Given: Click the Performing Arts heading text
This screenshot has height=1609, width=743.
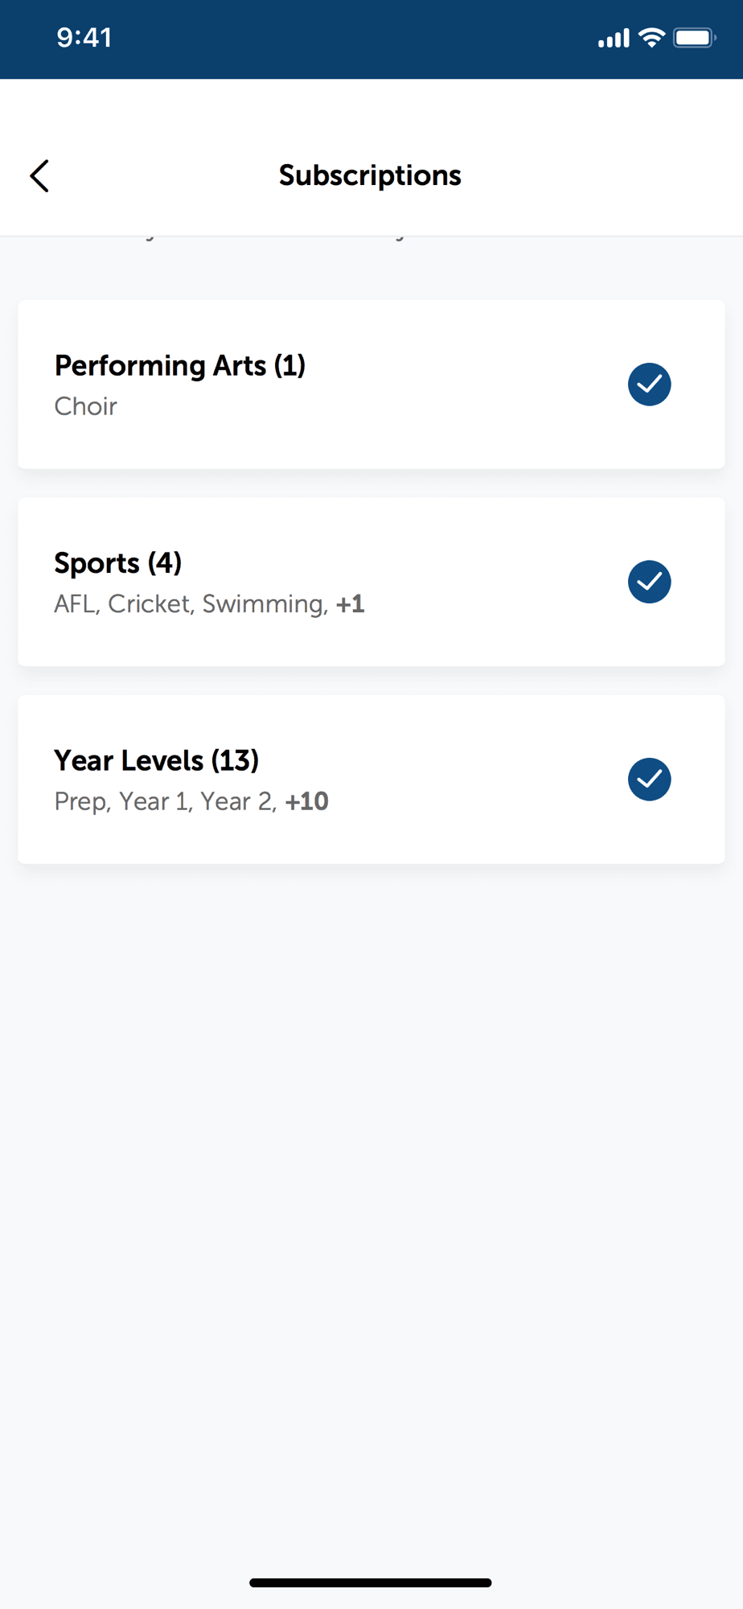Looking at the screenshot, I should coord(160,366).
